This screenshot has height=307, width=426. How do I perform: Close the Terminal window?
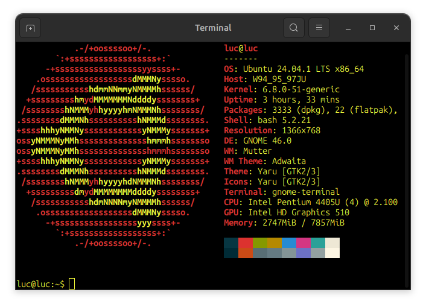[396, 28]
